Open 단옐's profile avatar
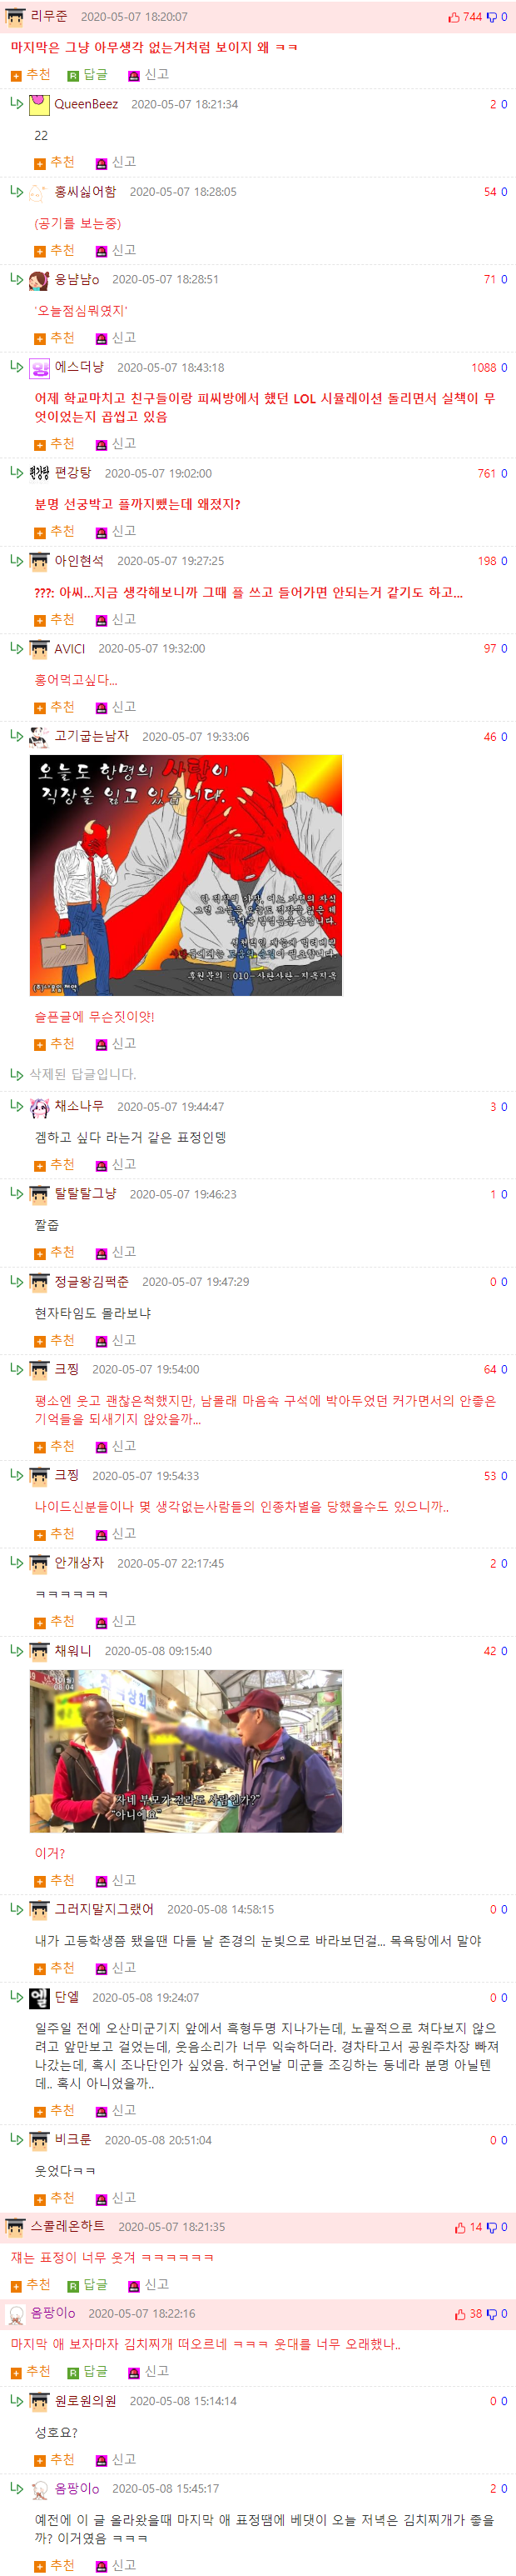Image resolution: width=516 pixels, height=2576 pixels. click(39, 1998)
